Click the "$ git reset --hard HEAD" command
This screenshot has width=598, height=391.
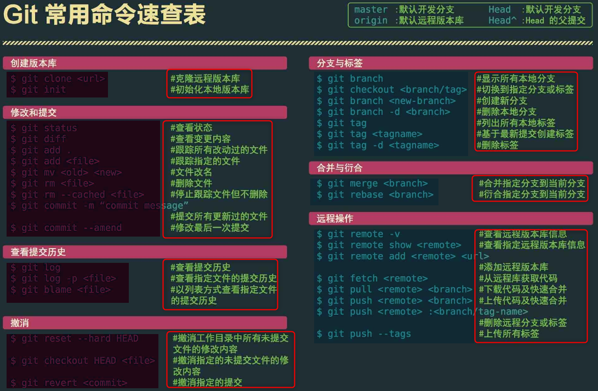pyautogui.click(x=75, y=338)
